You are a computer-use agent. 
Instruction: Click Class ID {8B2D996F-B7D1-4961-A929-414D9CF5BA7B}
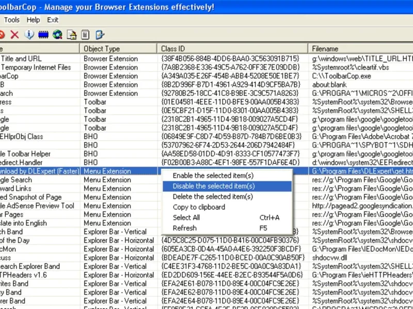tap(231, 84)
